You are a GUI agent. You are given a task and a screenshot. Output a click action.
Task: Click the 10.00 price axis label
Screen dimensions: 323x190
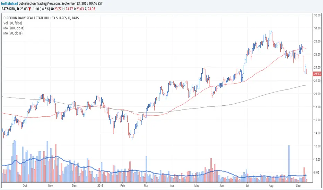(x=317, y=159)
